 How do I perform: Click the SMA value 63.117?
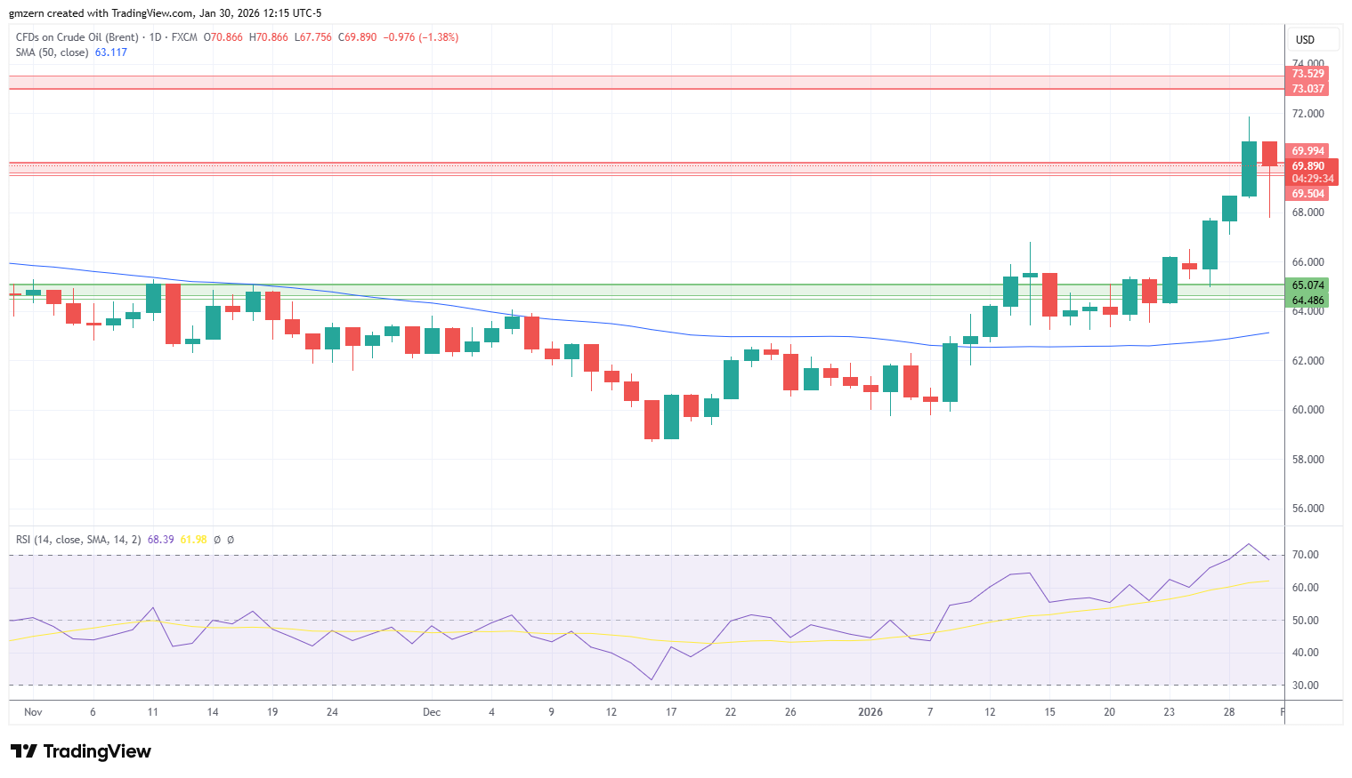tap(111, 52)
